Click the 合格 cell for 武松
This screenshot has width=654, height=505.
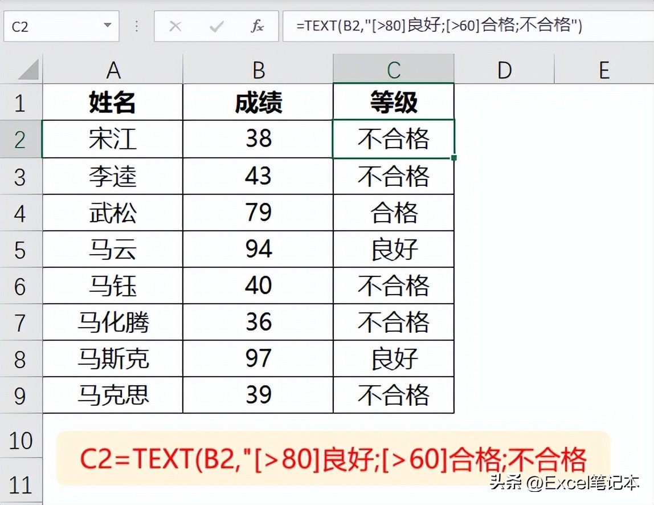click(393, 213)
